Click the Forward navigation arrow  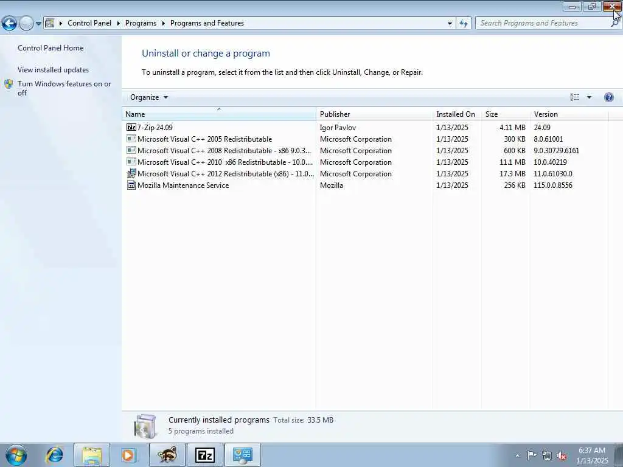click(26, 24)
